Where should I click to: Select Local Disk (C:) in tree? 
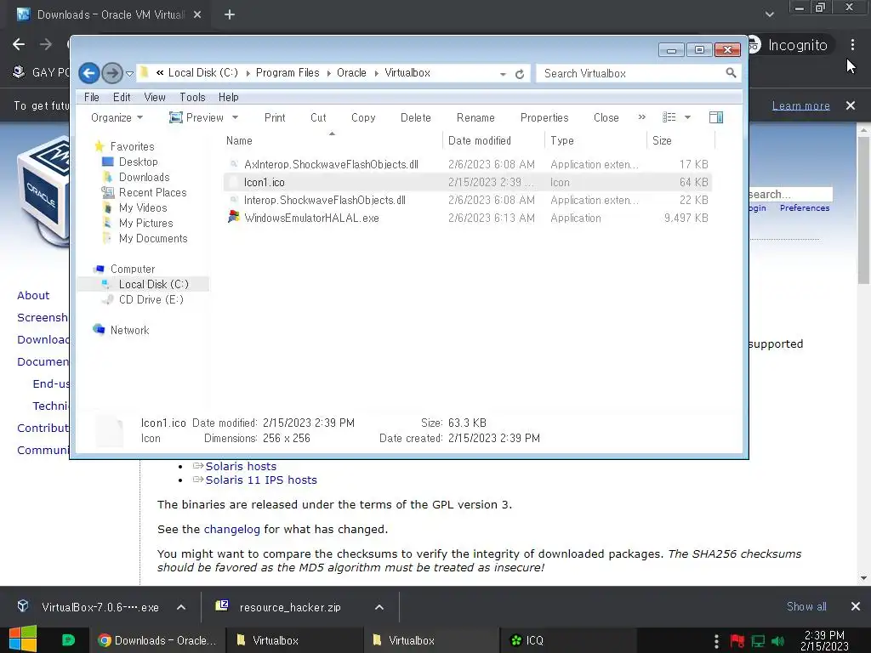coord(153,284)
